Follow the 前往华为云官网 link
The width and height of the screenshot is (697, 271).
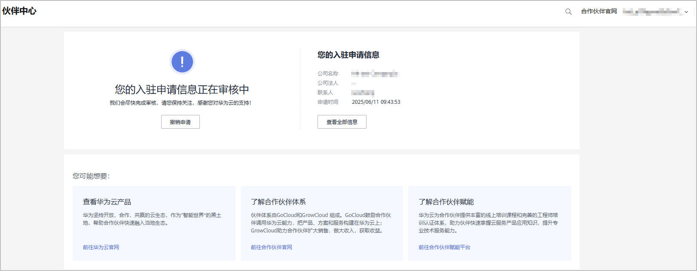pos(101,247)
